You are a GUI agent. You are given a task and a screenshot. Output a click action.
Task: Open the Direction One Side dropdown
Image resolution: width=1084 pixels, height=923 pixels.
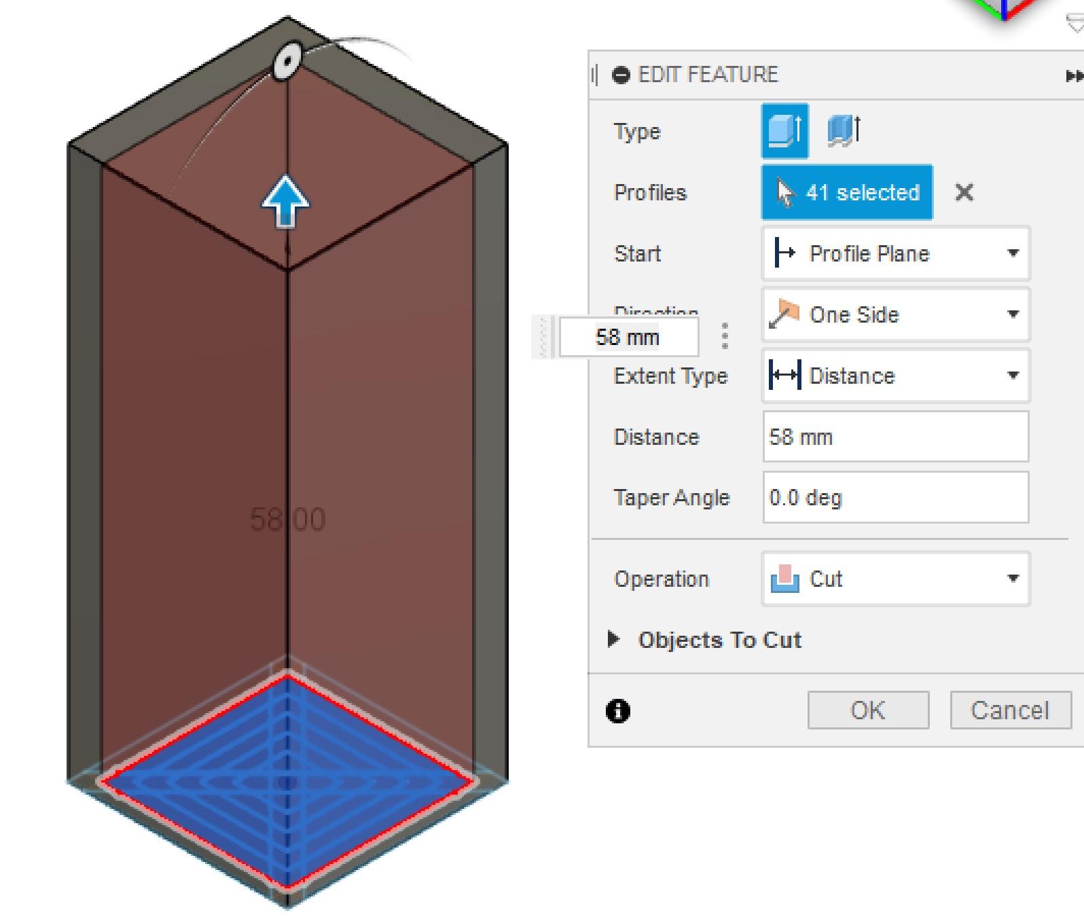tap(896, 314)
